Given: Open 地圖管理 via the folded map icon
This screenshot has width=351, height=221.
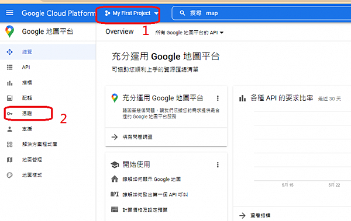Looking at the screenshot, I should pos(9,160).
